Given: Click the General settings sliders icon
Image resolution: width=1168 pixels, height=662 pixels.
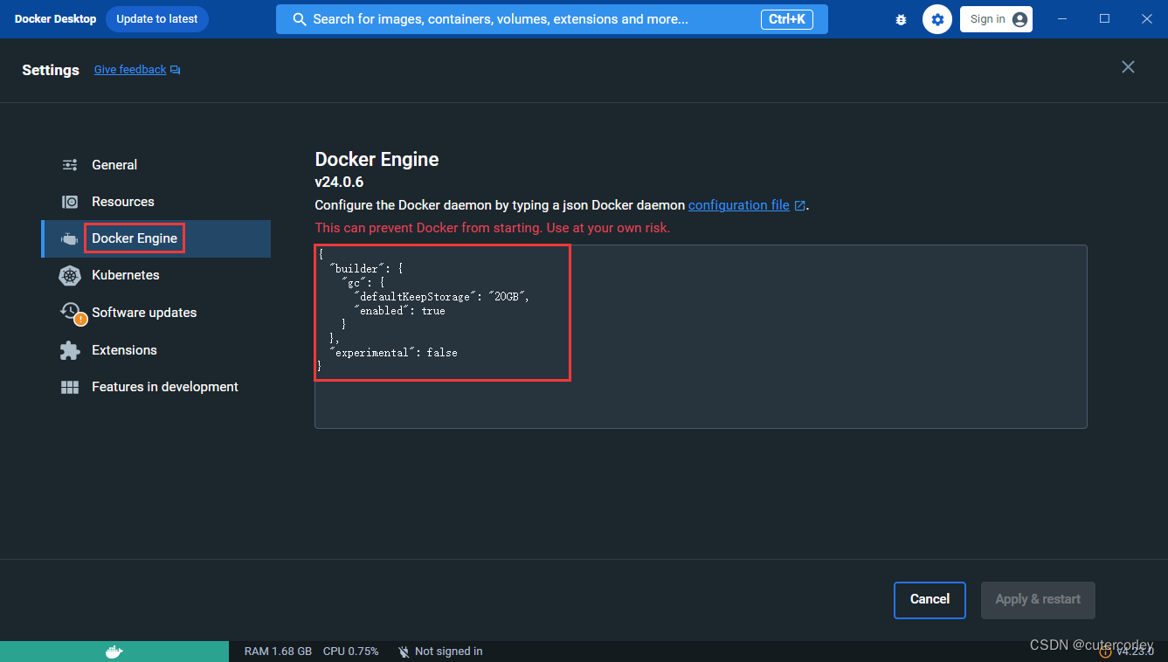Looking at the screenshot, I should click(70, 165).
